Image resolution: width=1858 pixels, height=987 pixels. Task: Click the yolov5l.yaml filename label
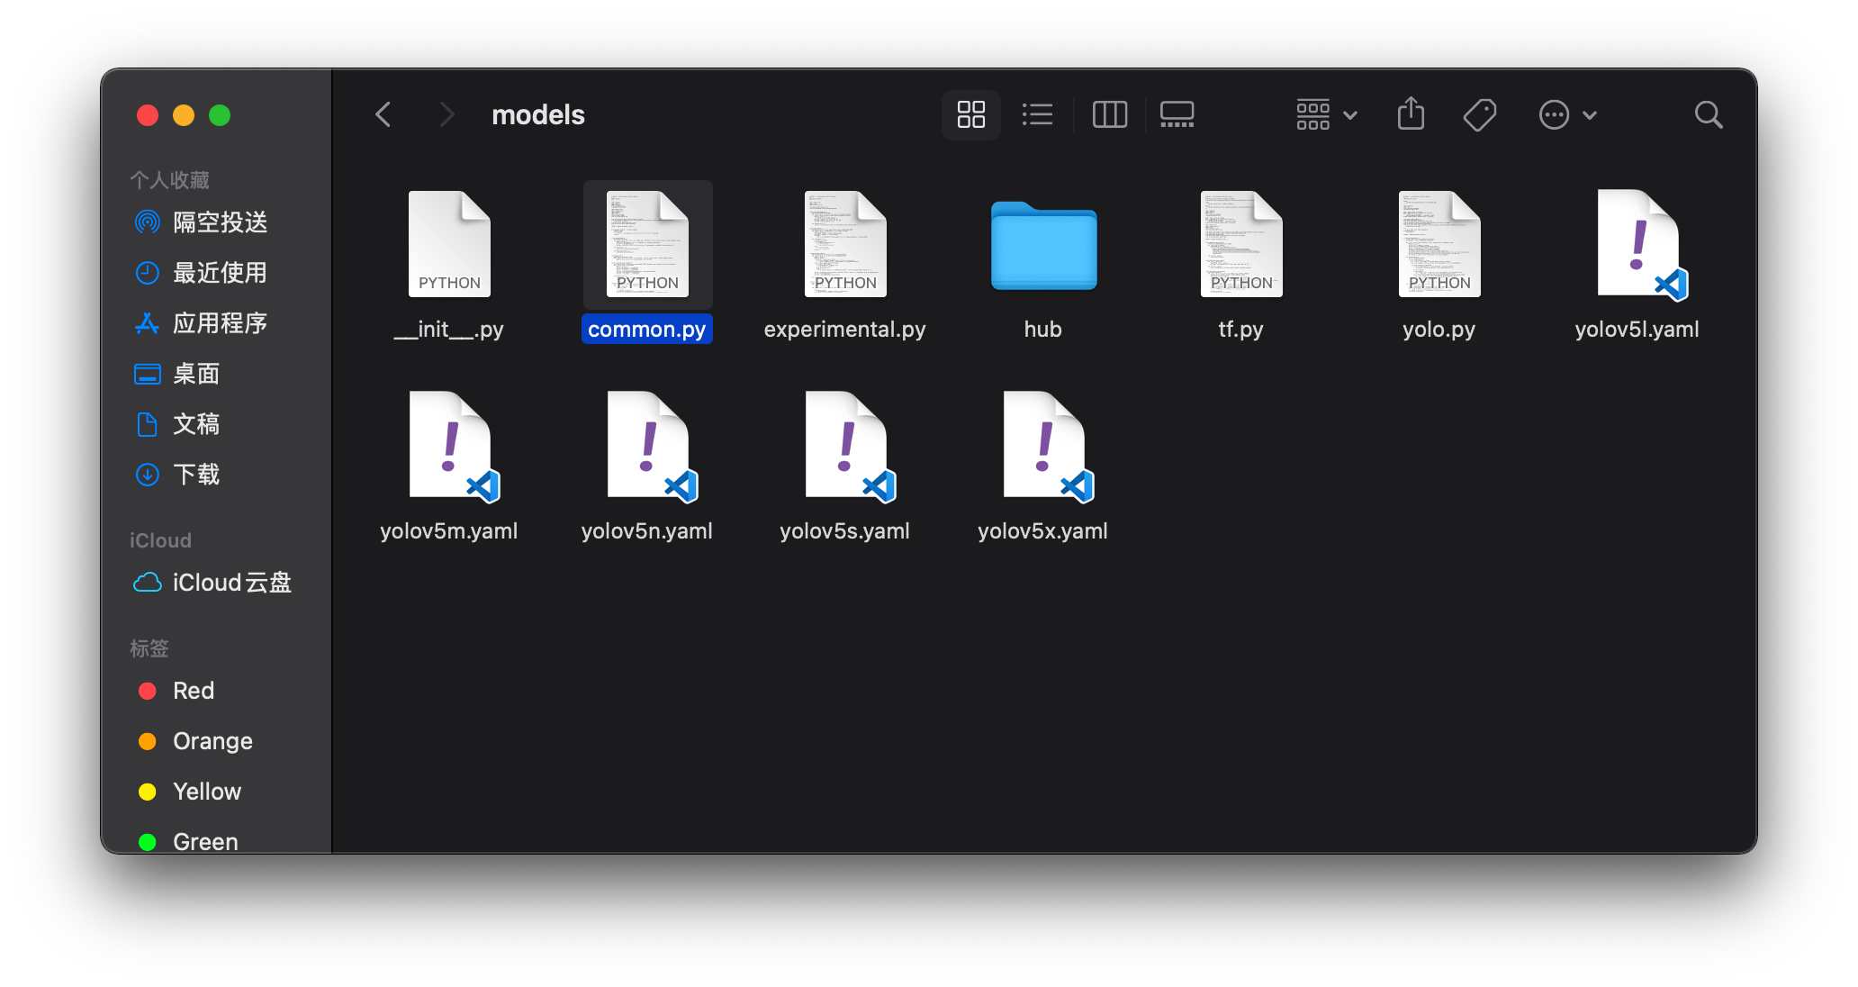point(1637,330)
